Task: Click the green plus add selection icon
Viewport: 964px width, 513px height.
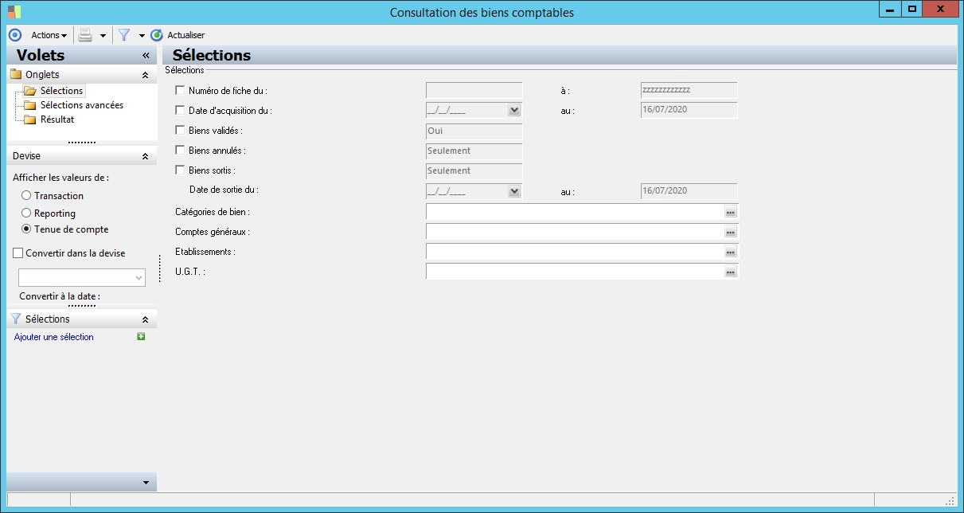Action: tap(141, 337)
